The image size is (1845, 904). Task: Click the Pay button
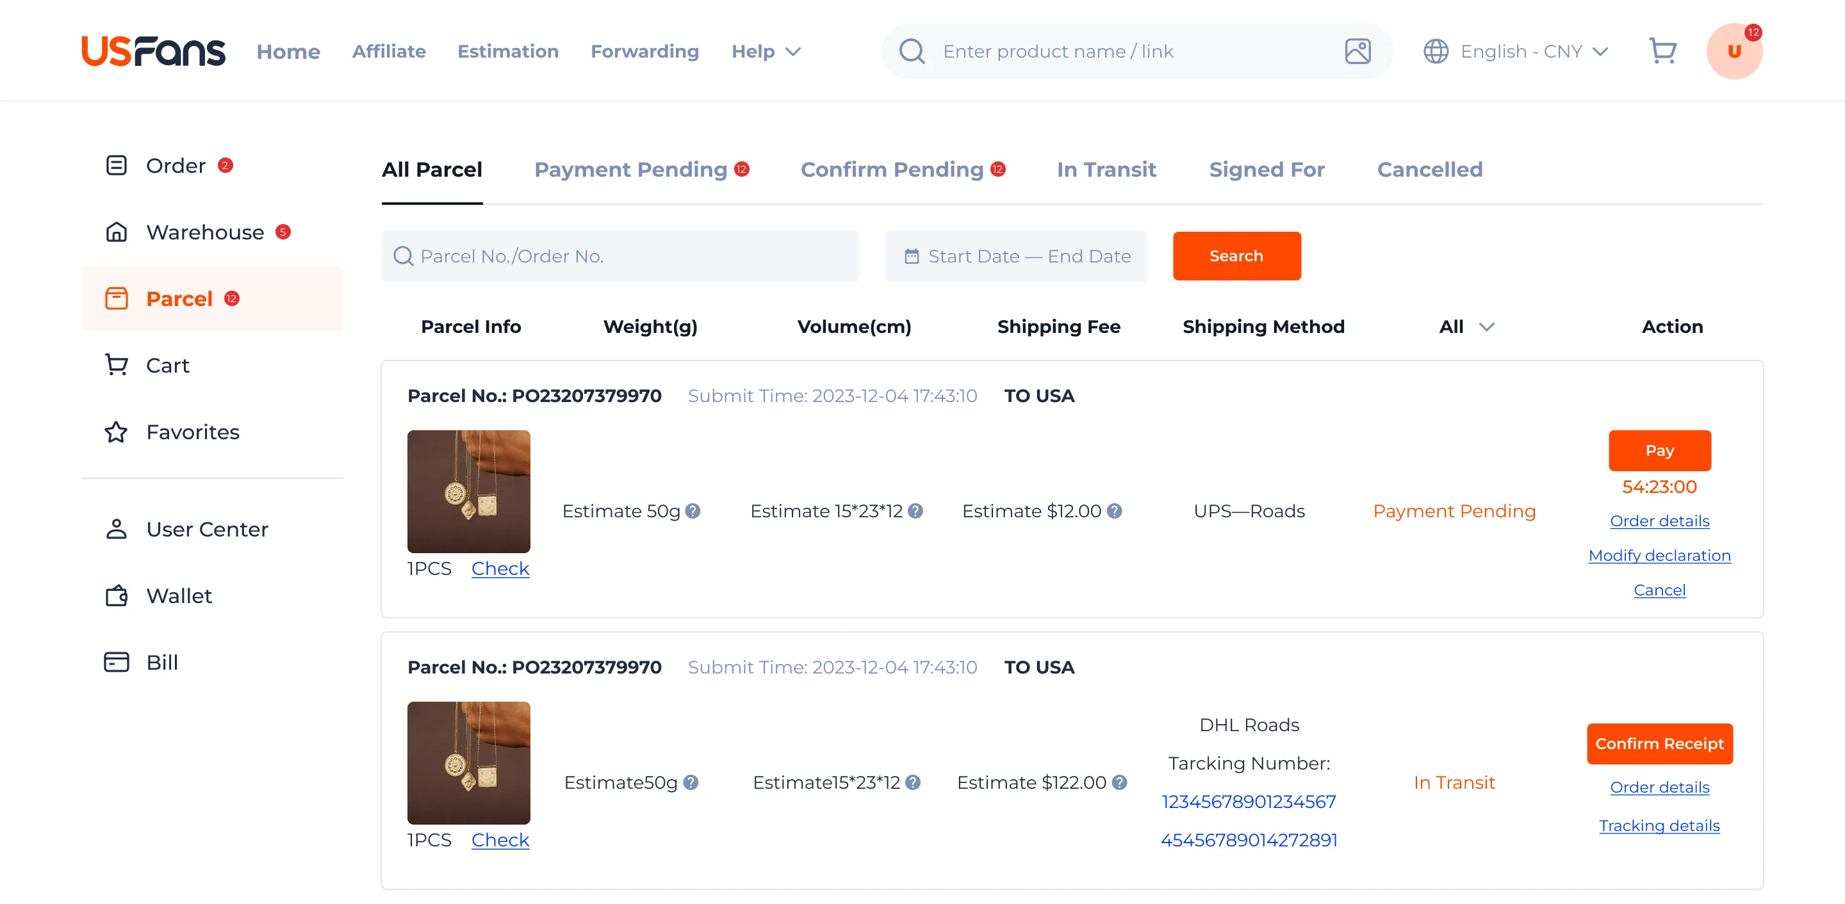click(1659, 450)
